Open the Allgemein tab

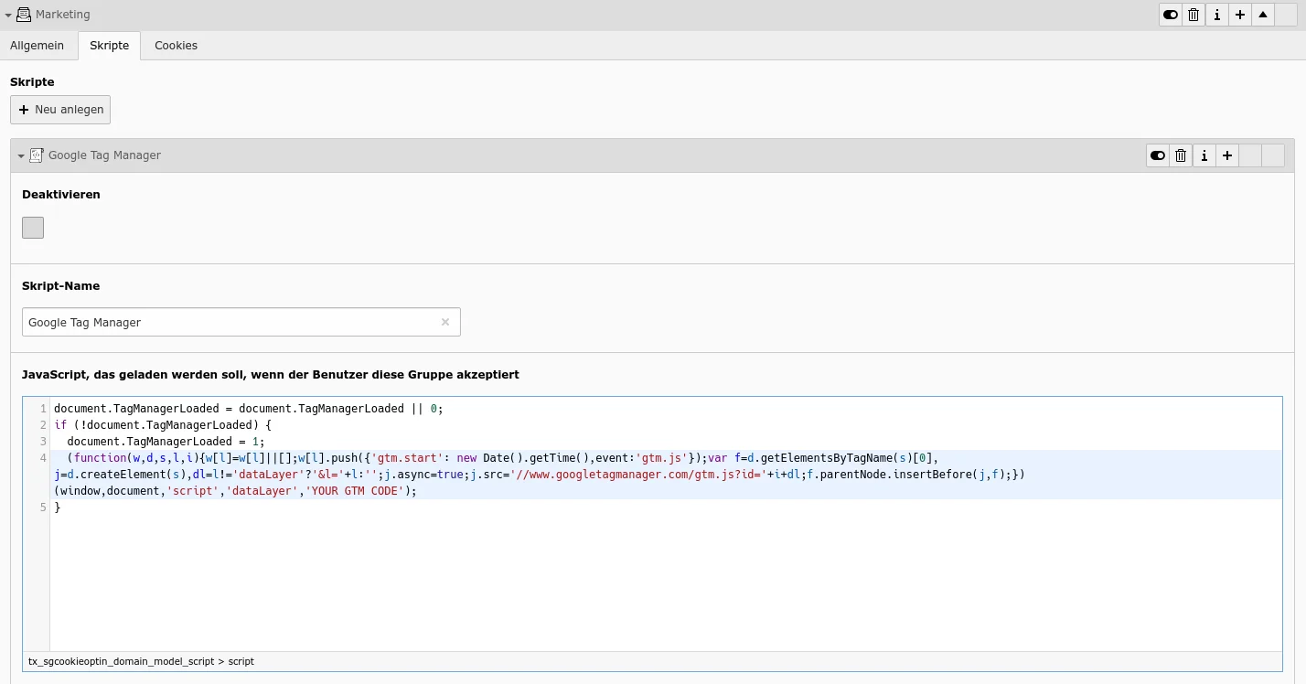click(37, 45)
